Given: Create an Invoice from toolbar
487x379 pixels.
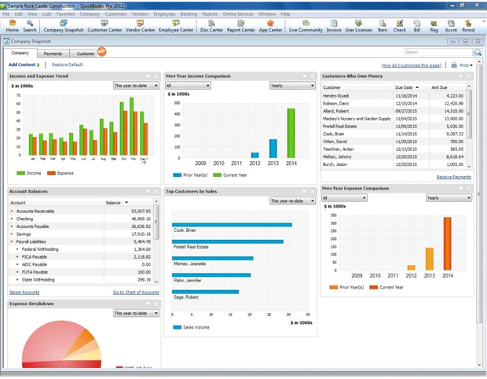Looking at the screenshot, I should coord(334,26).
